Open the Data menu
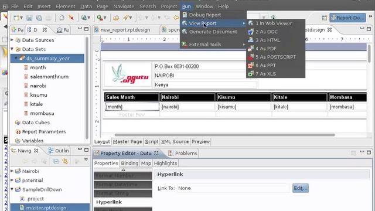 (86, 6)
